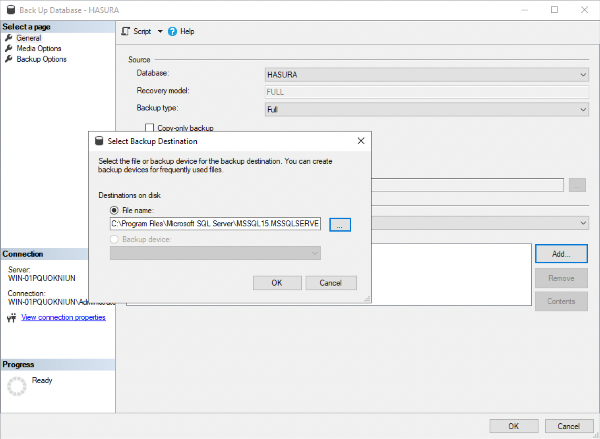Viewport: 600px width, 439px height.
Task: Open the 'Back up to' dropdown behind the dialog
Action: 480,223
